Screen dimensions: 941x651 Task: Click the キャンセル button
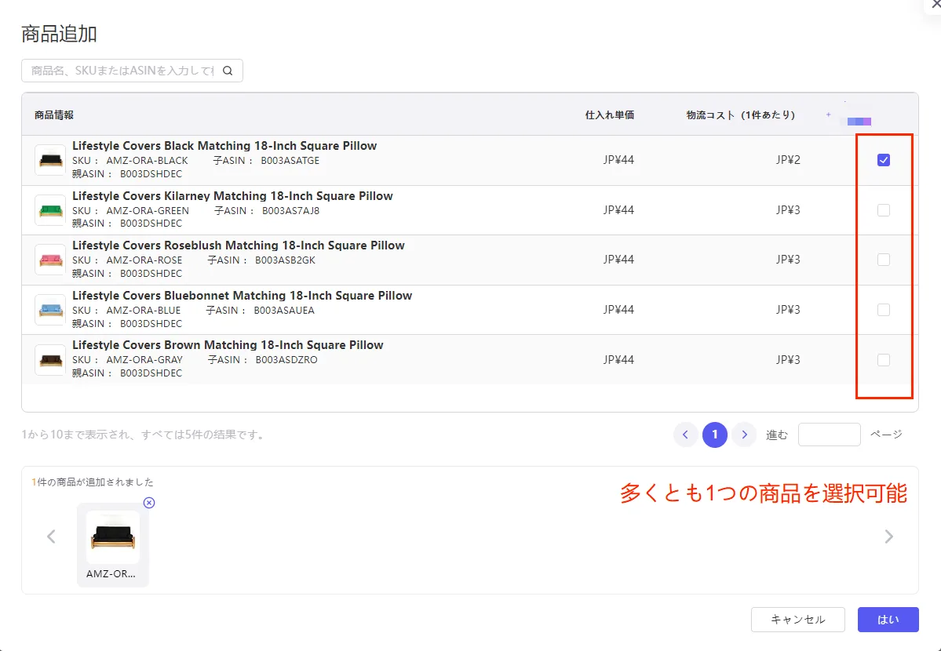[x=797, y=620]
